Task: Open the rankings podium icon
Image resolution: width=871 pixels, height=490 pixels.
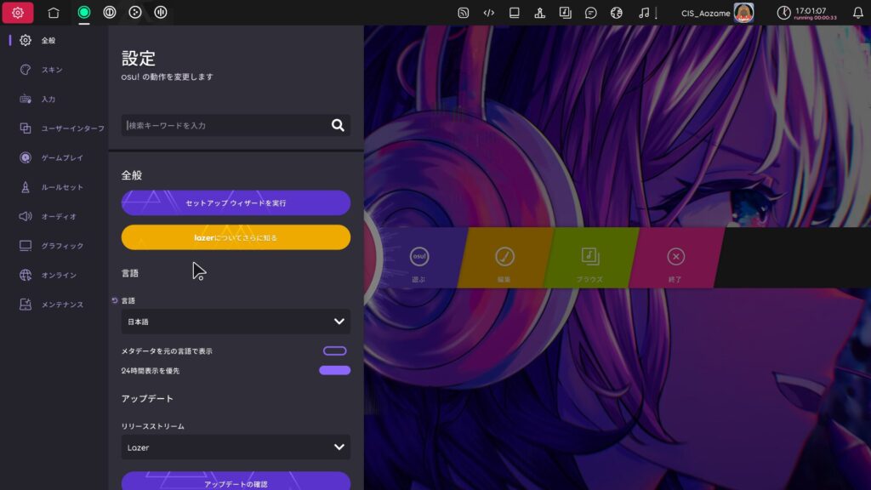Action: point(540,12)
